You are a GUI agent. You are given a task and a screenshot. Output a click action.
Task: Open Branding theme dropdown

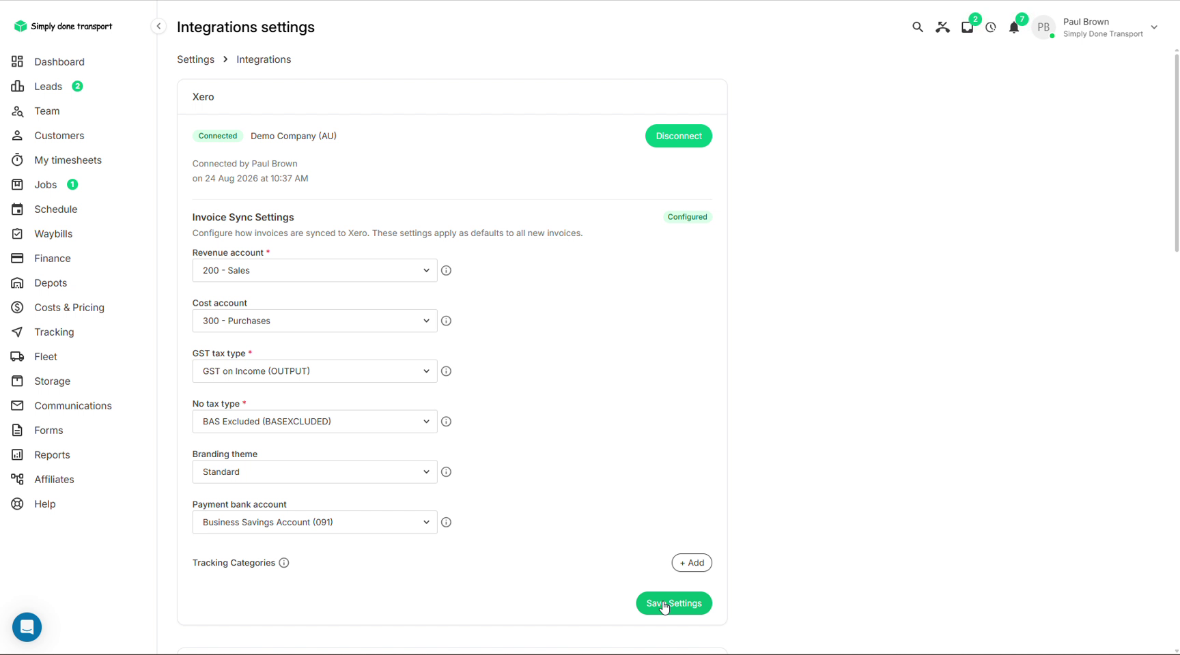tap(315, 471)
